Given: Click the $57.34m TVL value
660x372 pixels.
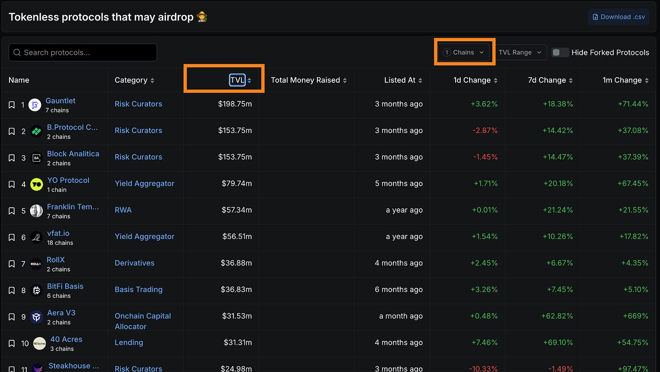Looking at the screenshot, I should (x=237, y=210).
